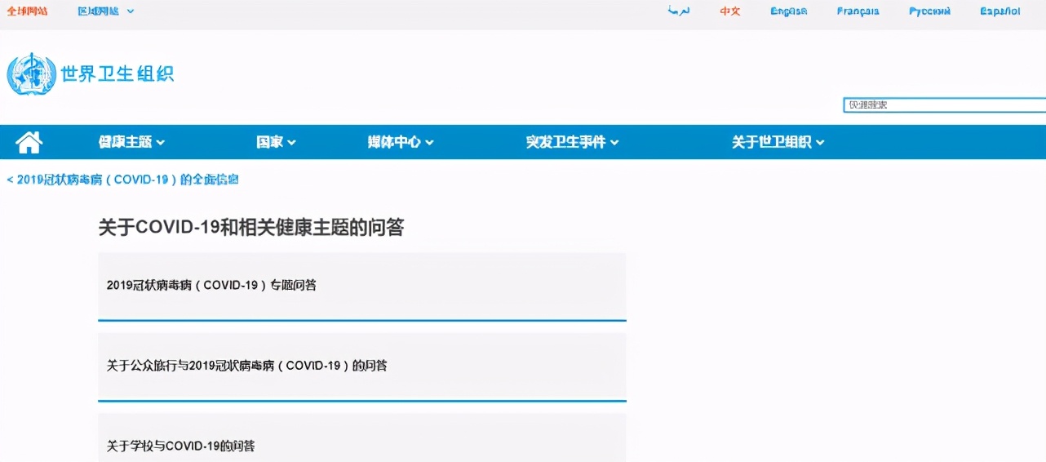The height and width of the screenshot is (462, 1046).
Task: Switch language to Русский
Action: tap(930, 11)
